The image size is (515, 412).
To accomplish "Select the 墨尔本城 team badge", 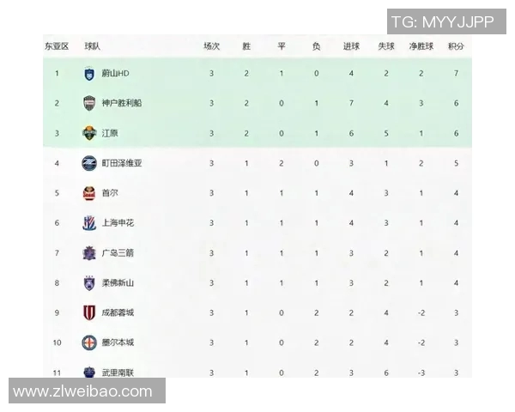I will click(x=89, y=342).
